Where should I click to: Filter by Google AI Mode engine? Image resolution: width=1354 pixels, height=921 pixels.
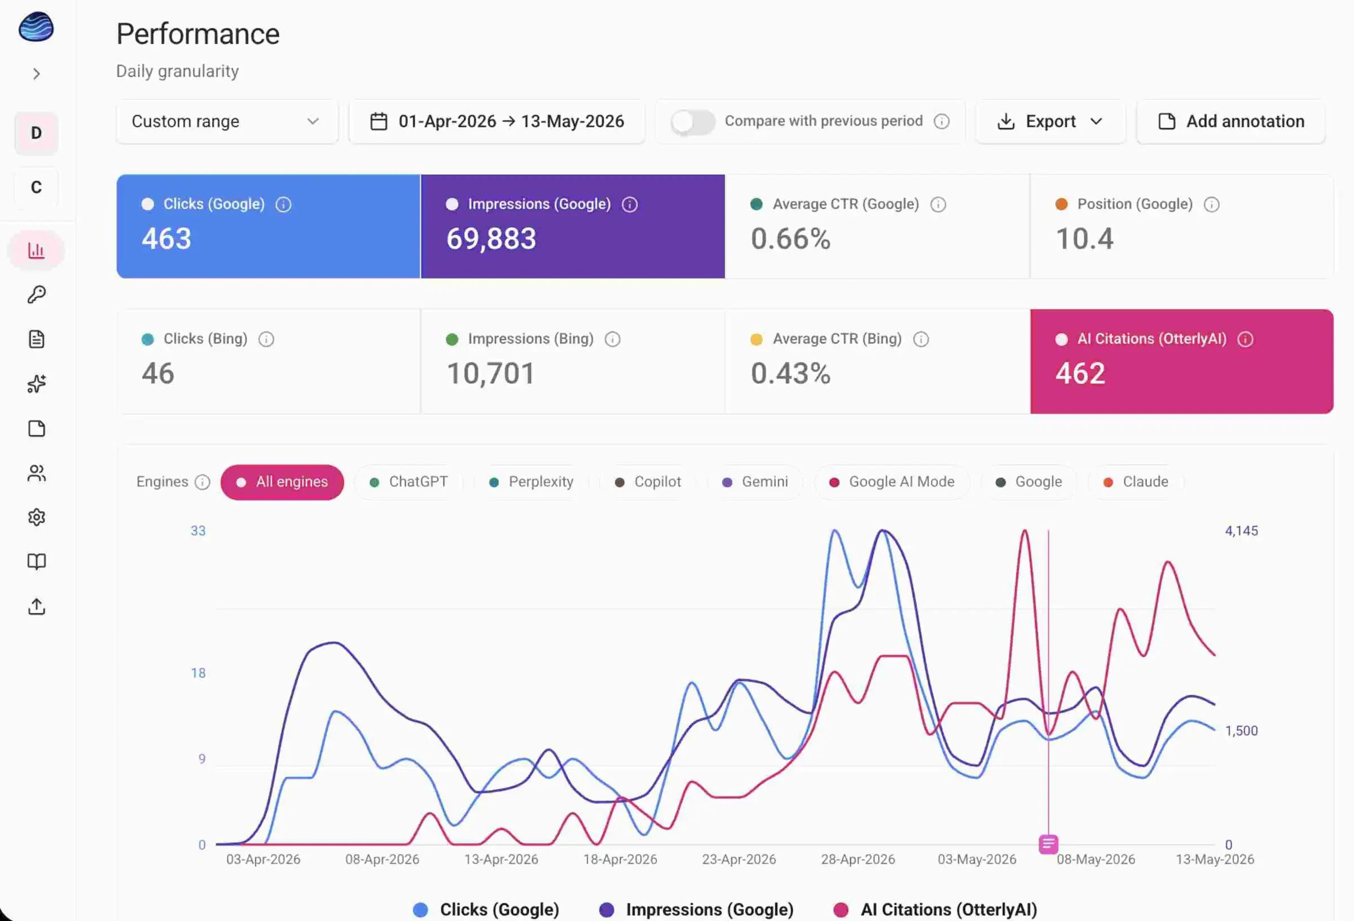point(892,482)
